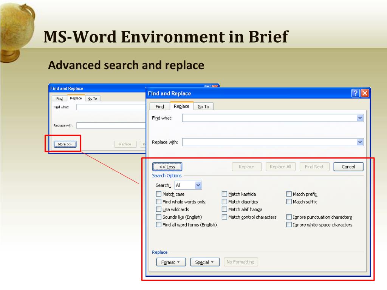The width and height of the screenshot is (387, 290).
Task: Expand options with the More >> button
Action: click(x=65, y=144)
